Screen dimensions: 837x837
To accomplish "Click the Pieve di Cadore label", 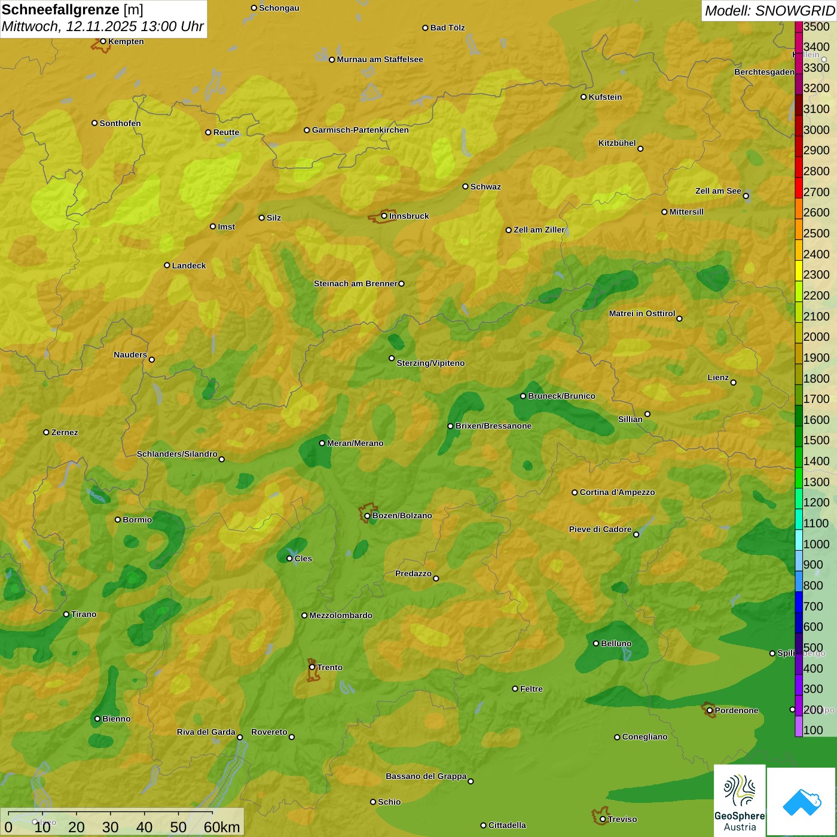I will pyautogui.click(x=600, y=529).
